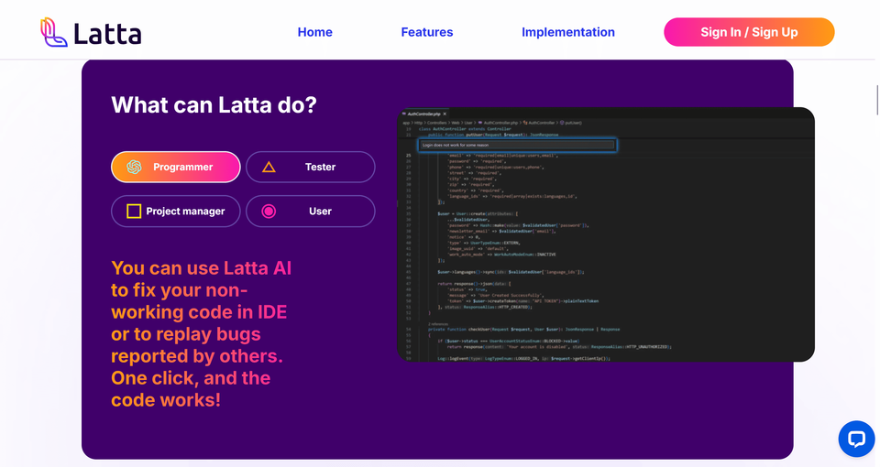Navigate to the Implementation nav item
Screen dimensions: 880x467
click(567, 32)
